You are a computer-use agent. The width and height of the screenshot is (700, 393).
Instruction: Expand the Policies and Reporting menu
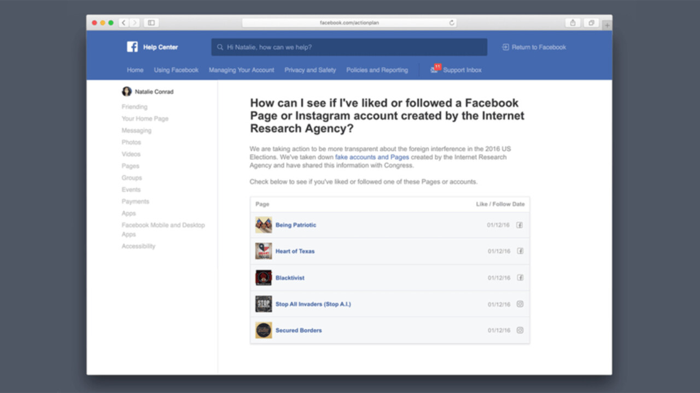(x=377, y=70)
